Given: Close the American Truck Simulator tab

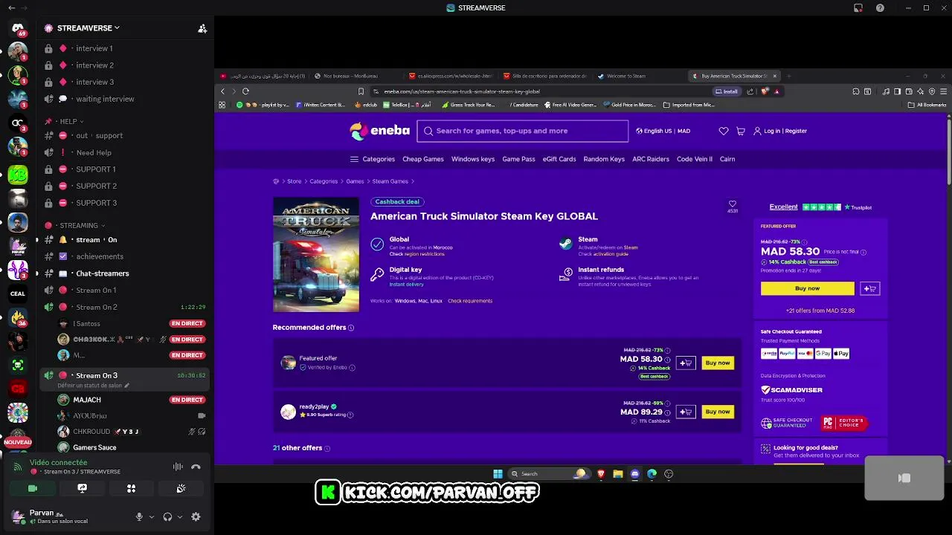Looking at the screenshot, I should pos(774,76).
